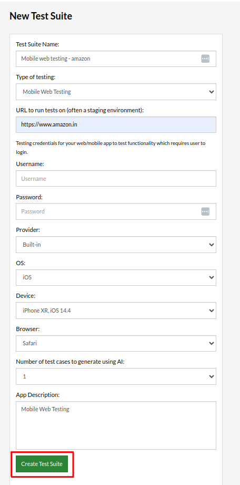Expand the Device dropdown with iPhone XR

[116, 310]
